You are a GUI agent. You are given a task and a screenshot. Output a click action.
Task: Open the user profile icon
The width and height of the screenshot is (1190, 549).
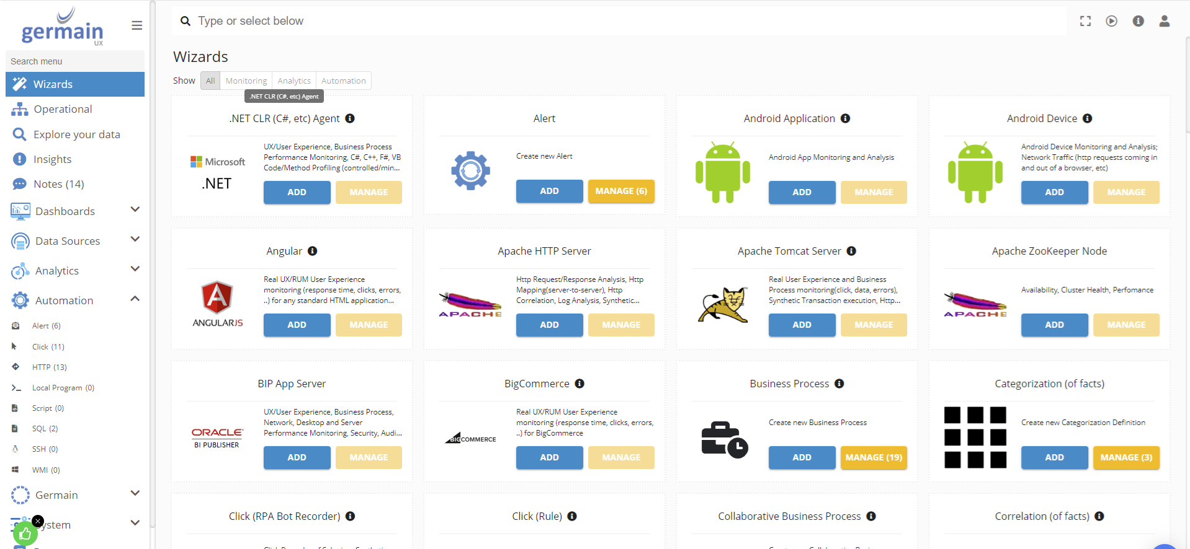(1164, 21)
